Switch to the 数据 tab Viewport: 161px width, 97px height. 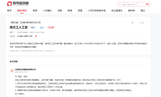pos(70,10)
